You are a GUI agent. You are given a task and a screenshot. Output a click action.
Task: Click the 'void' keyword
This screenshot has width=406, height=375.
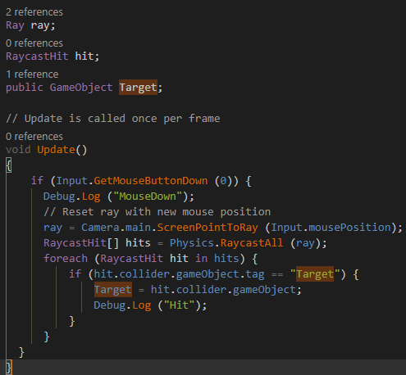(18, 150)
